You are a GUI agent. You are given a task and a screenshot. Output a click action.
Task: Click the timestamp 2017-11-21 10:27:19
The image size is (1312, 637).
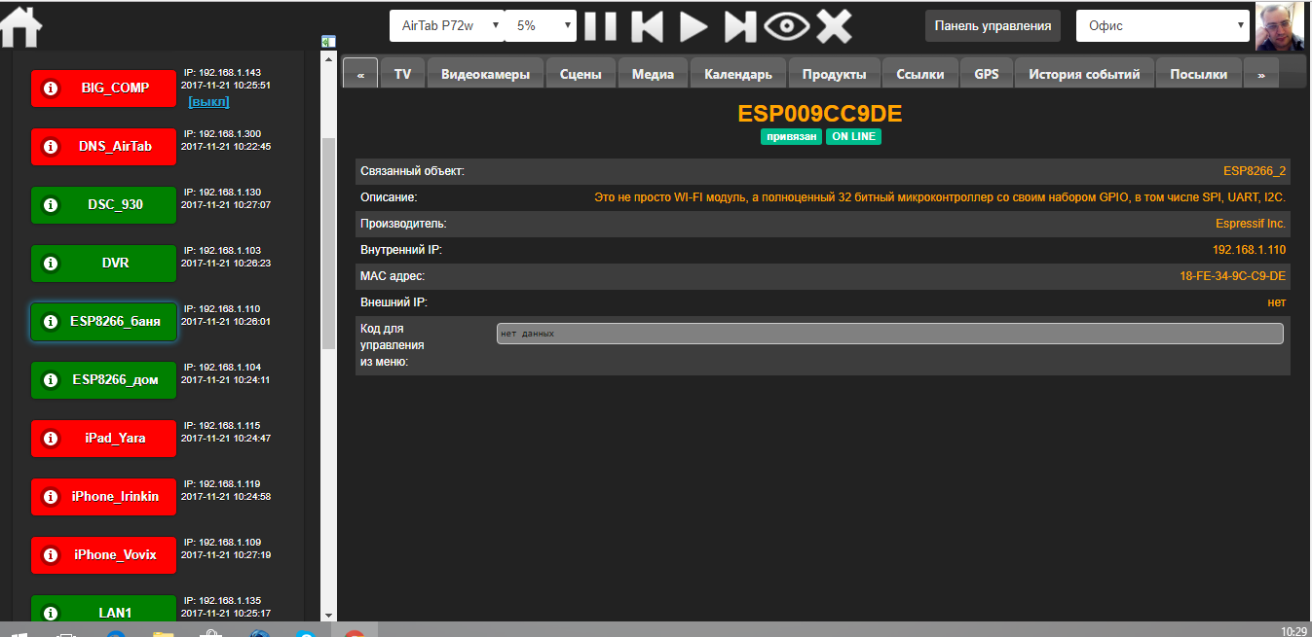point(226,554)
